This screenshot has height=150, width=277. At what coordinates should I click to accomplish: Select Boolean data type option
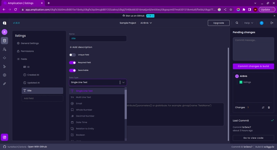(x=97, y=135)
